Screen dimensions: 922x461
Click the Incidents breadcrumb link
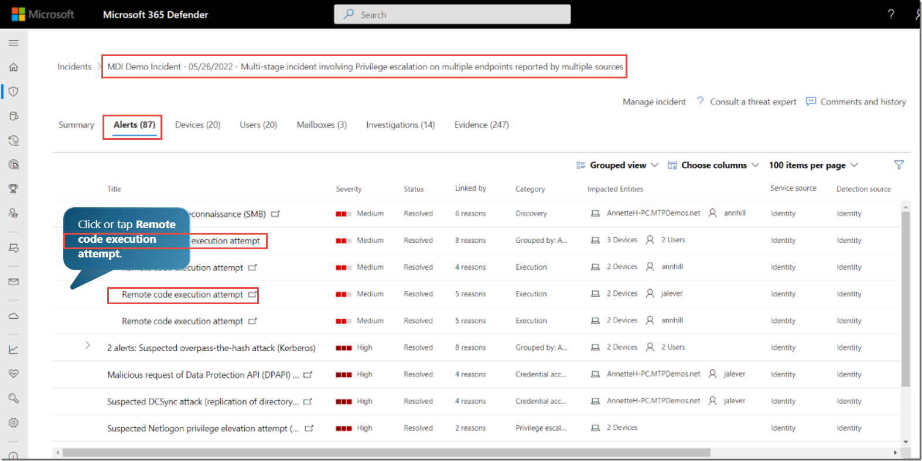pyautogui.click(x=74, y=67)
